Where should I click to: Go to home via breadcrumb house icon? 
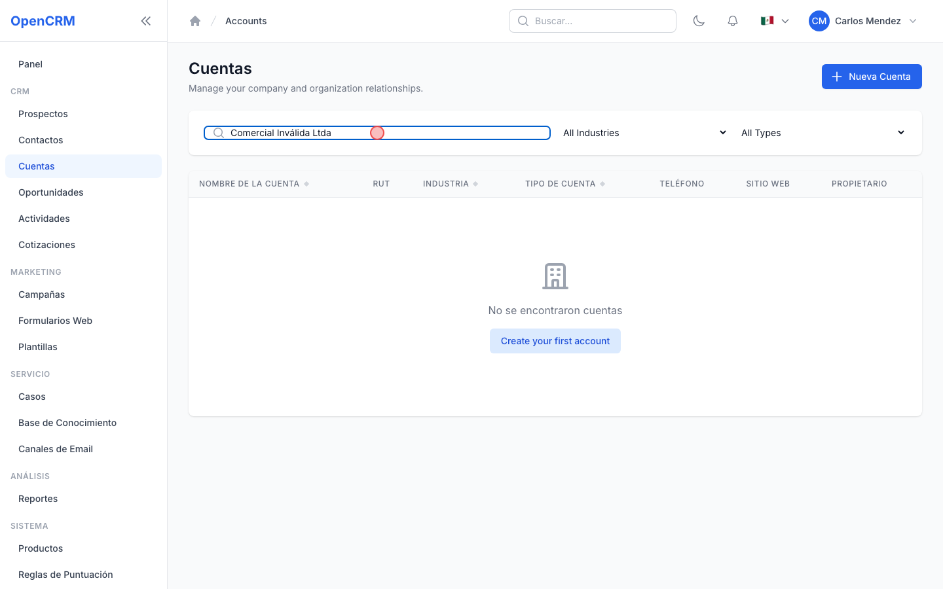point(195,21)
